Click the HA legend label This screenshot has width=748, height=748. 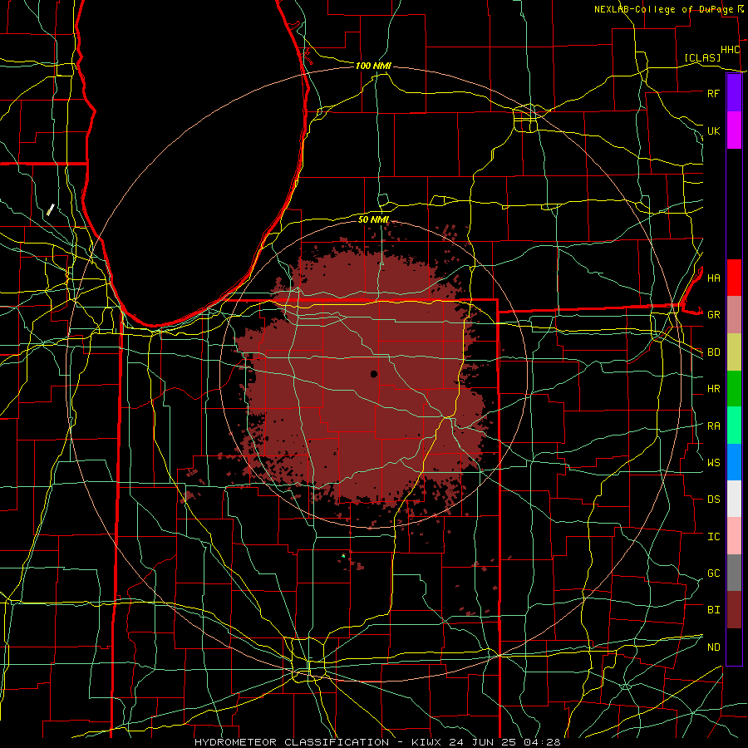tap(713, 278)
